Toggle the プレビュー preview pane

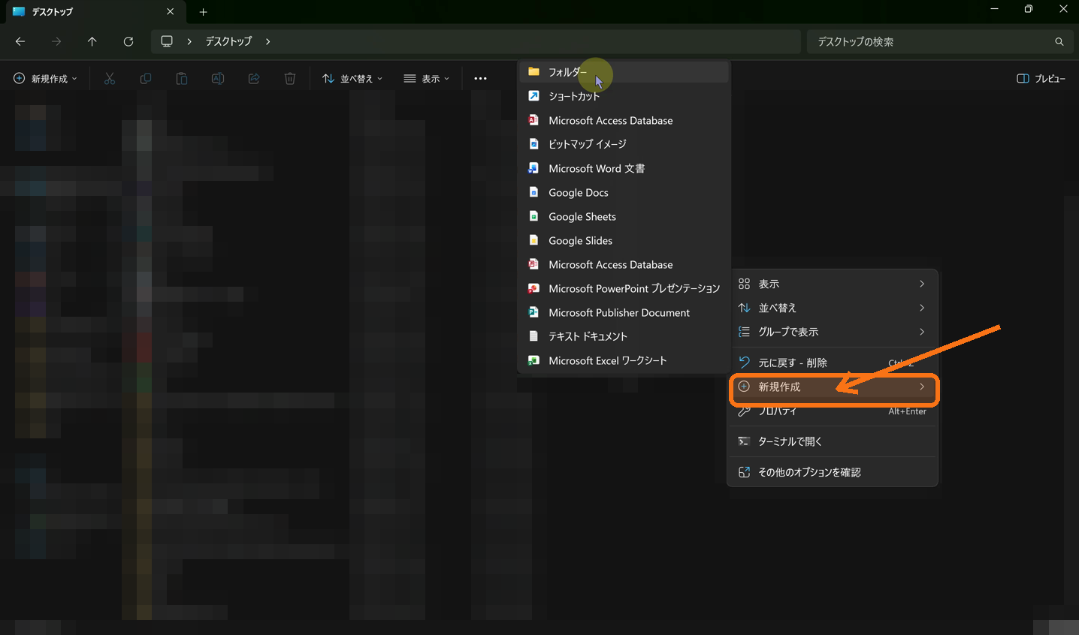[1041, 78]
